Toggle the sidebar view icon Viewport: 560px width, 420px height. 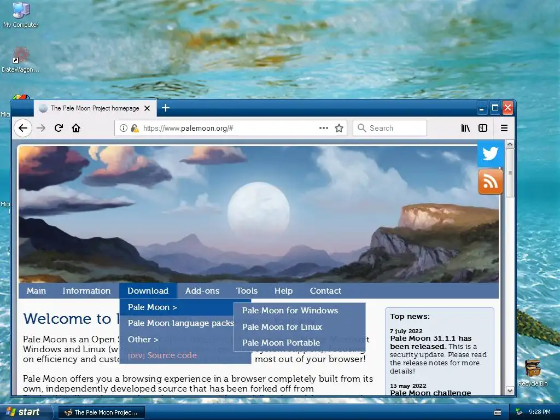coord(483,128)
